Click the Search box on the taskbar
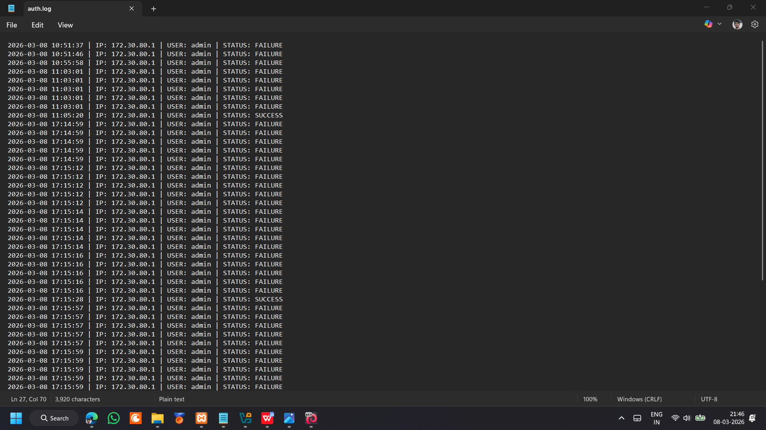 [54, 418]
